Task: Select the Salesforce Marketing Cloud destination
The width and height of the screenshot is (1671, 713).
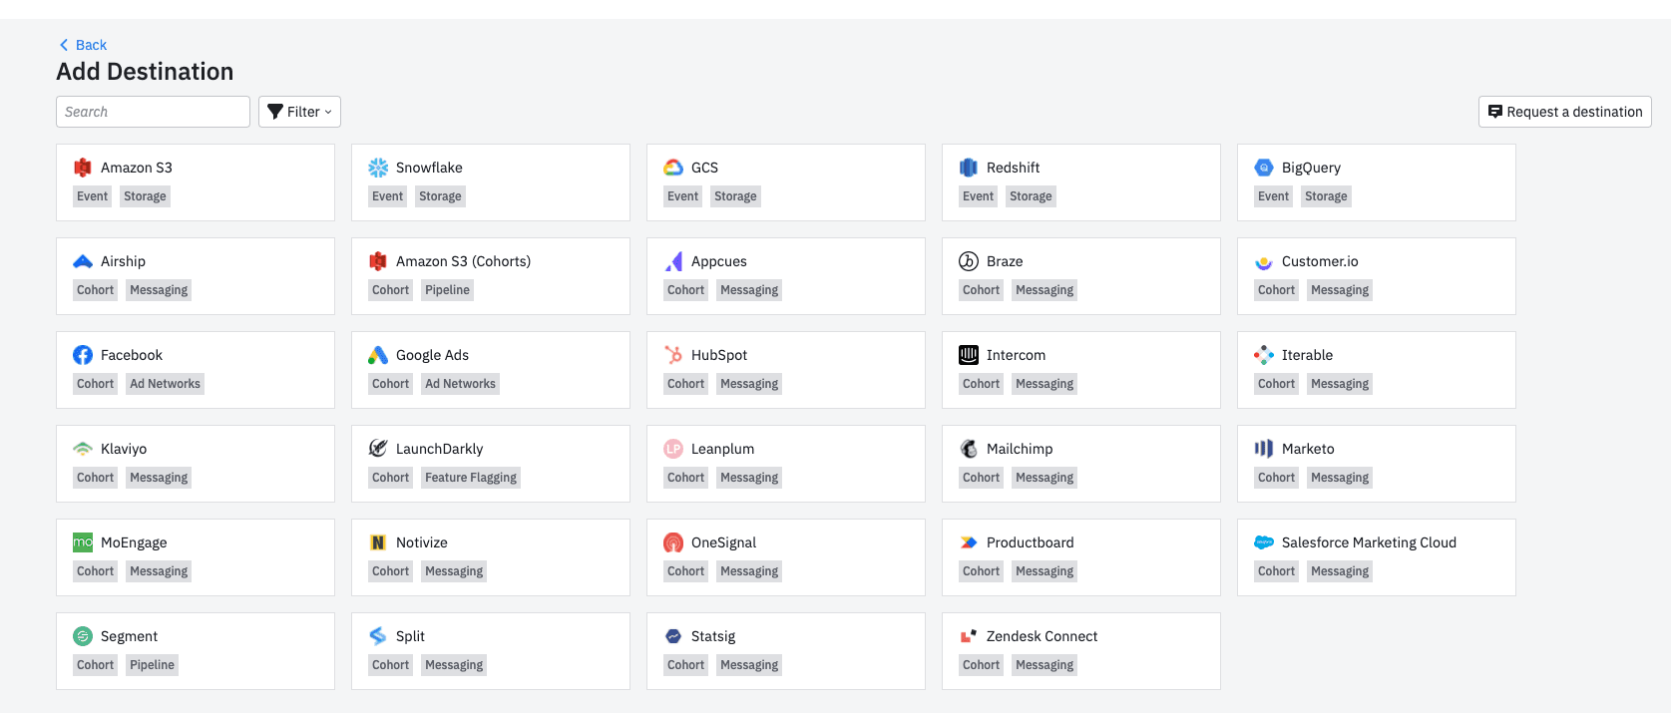Action: tap(1376, 556)
